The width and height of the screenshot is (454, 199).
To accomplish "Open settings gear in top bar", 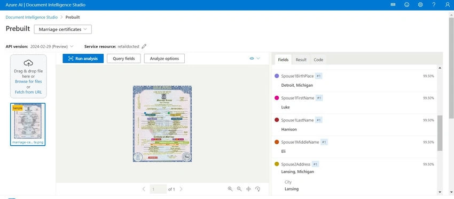I will click(420, 5).
